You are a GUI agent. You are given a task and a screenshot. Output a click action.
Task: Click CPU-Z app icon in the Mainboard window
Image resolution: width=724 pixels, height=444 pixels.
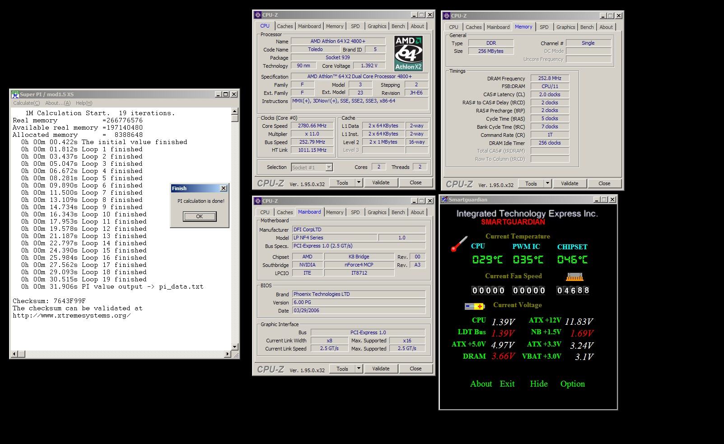258,201
